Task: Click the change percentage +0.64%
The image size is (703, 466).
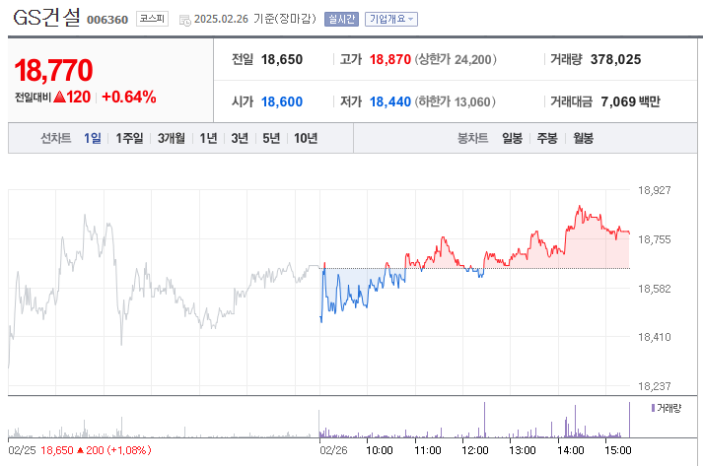Action: 129,97
